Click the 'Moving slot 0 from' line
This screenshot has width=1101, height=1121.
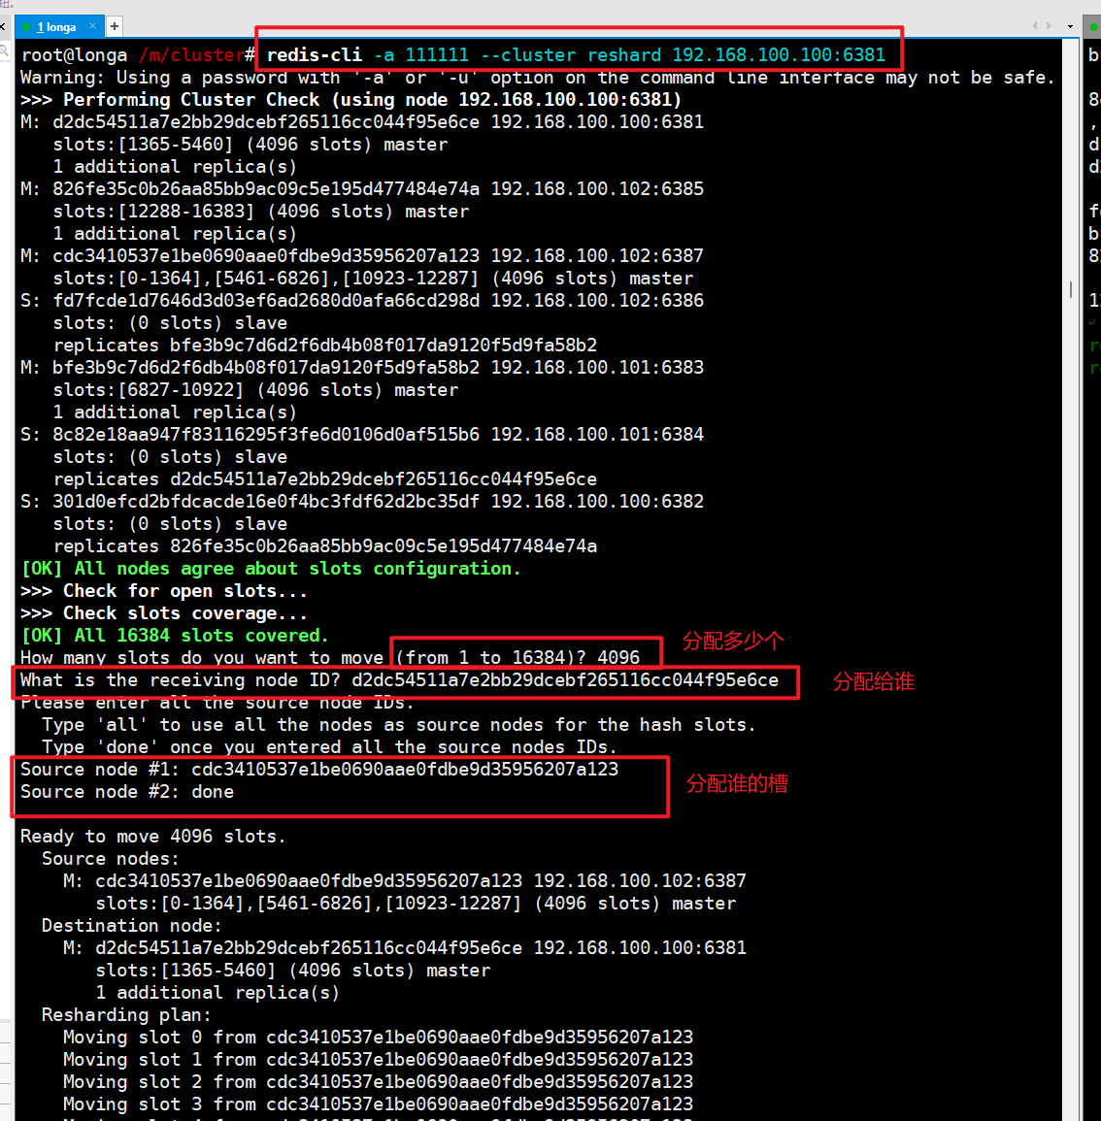[378, 1037]
